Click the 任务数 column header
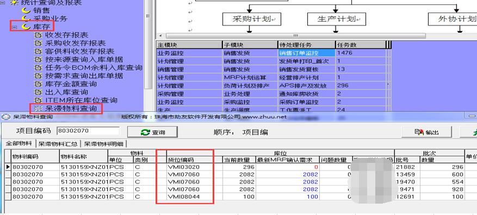Screen dimensions: 477x215 [360, 45]
